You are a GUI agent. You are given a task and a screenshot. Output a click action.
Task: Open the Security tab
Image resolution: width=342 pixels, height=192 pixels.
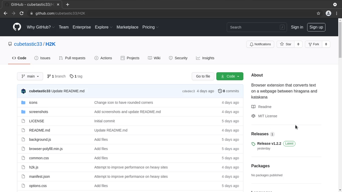click(x=178, y=58)
